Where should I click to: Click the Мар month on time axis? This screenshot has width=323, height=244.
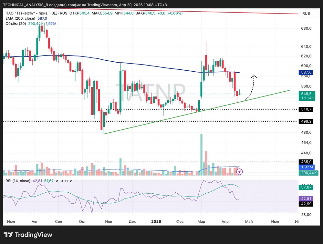[x=201, y=221]
